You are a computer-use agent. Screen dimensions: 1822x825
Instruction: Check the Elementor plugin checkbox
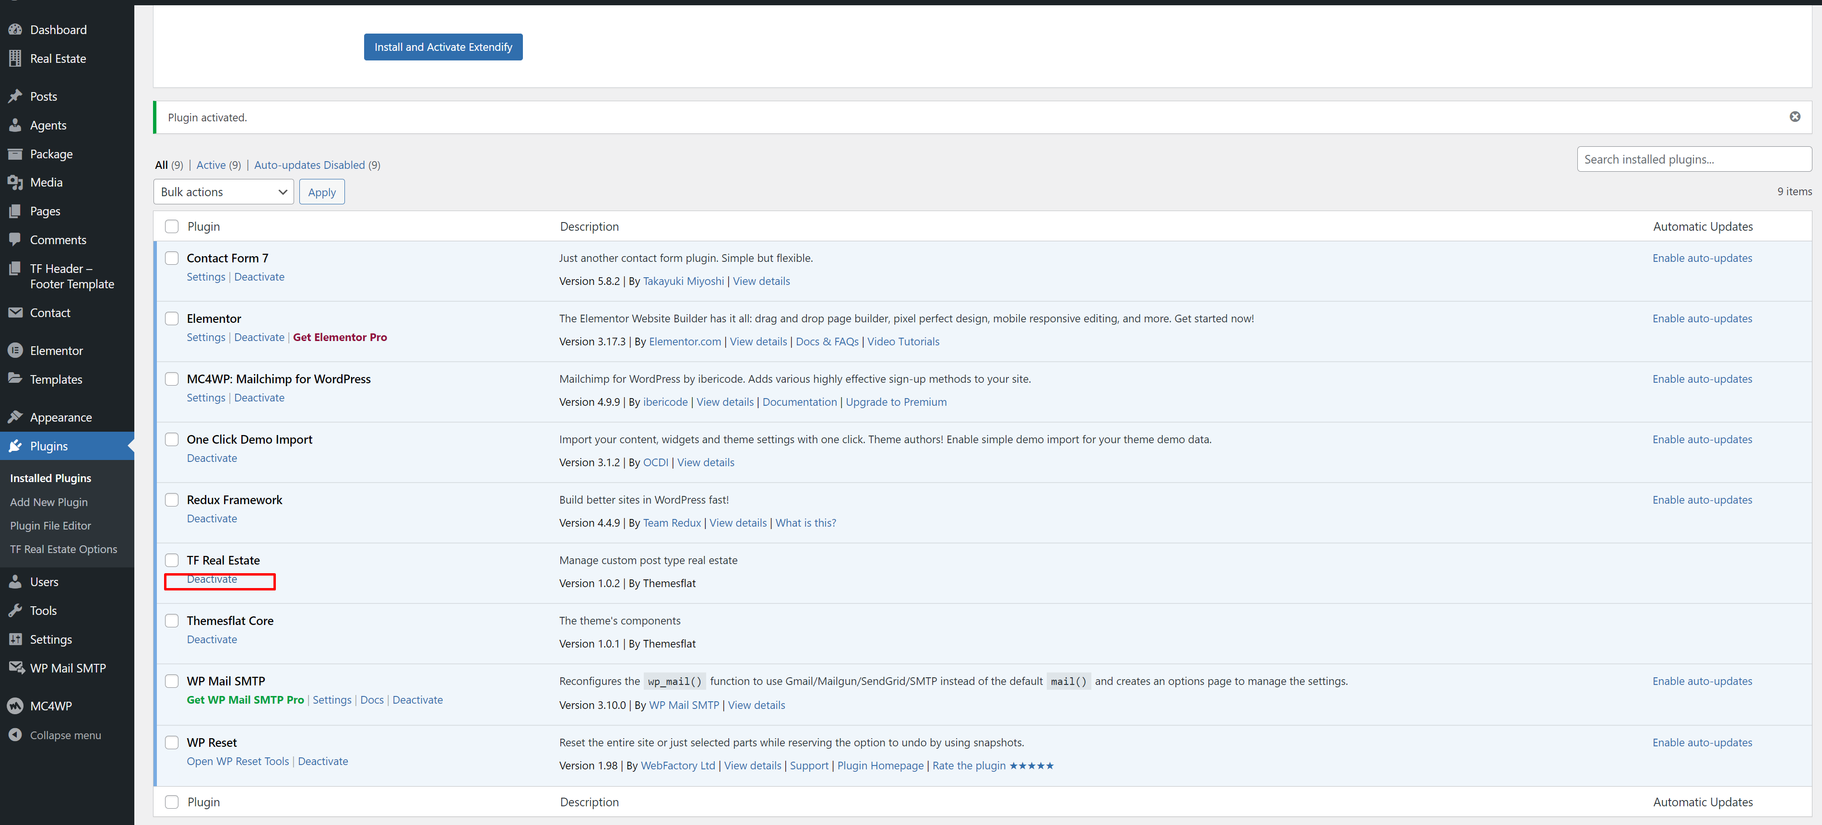[x=171, y=319]
